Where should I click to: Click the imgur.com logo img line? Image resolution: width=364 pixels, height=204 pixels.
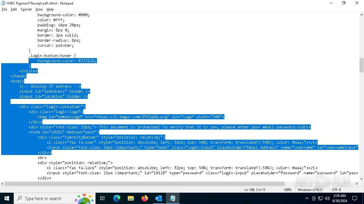click(x=131, y=117)
